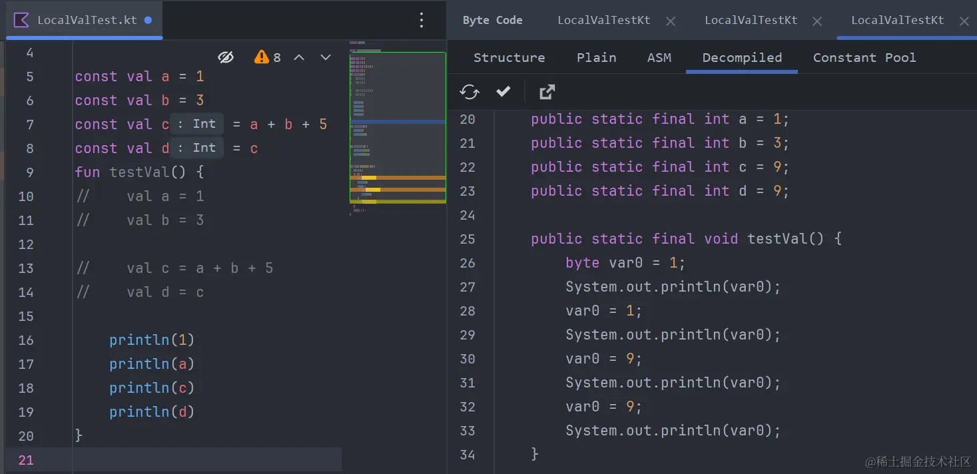
Task: Click the commented line 'val c = a + b + 5'
Action: [x=174, y=268]
